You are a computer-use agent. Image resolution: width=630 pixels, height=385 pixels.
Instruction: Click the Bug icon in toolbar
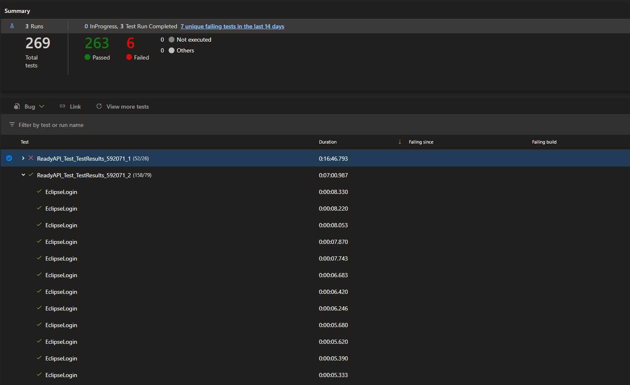pos(17,107)
